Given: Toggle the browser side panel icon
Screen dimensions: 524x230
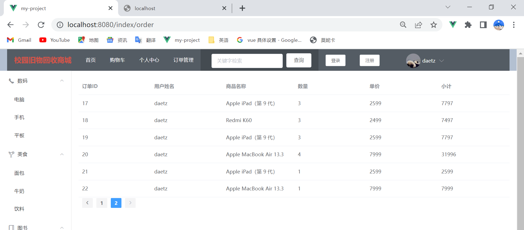Looking at the screenshot, I should point(483,25).
